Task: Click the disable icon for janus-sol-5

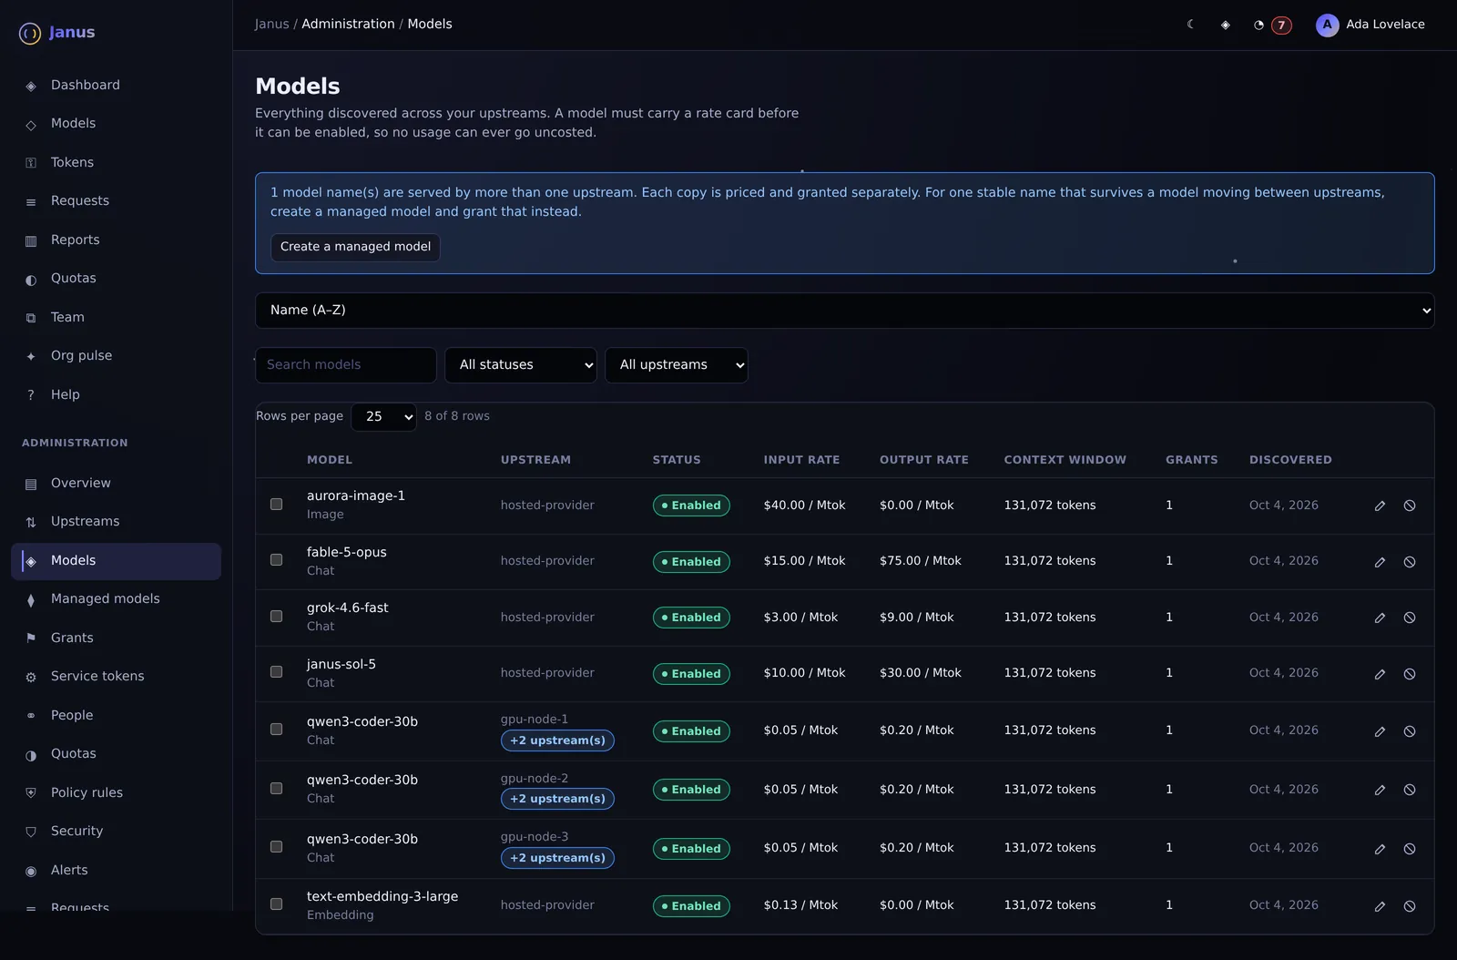Action: pos(1410,674)
